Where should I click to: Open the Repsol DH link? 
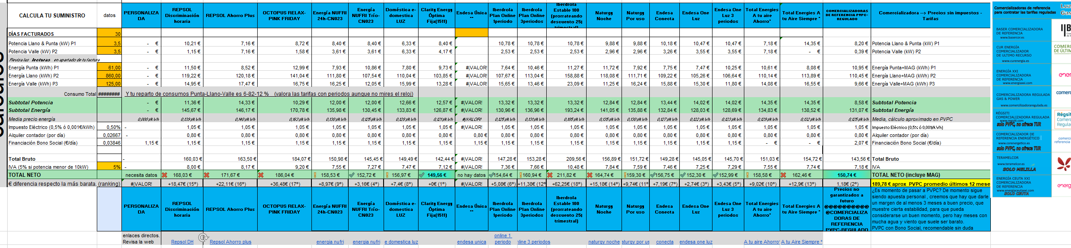182,242
